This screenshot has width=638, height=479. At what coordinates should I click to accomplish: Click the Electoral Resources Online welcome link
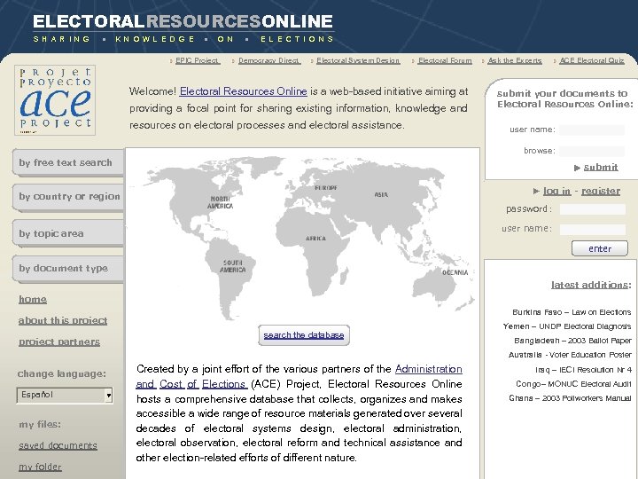click(244, 91)
